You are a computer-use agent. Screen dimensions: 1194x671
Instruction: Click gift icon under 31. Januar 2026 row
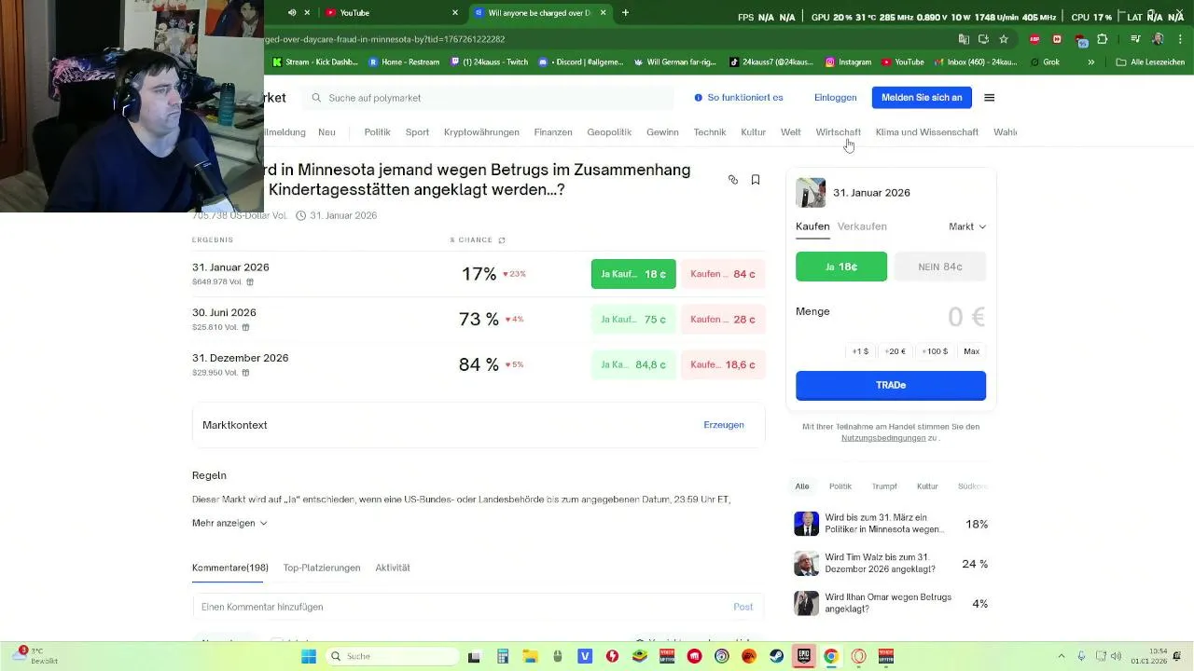pyautogui.click(x=249, y=281)
